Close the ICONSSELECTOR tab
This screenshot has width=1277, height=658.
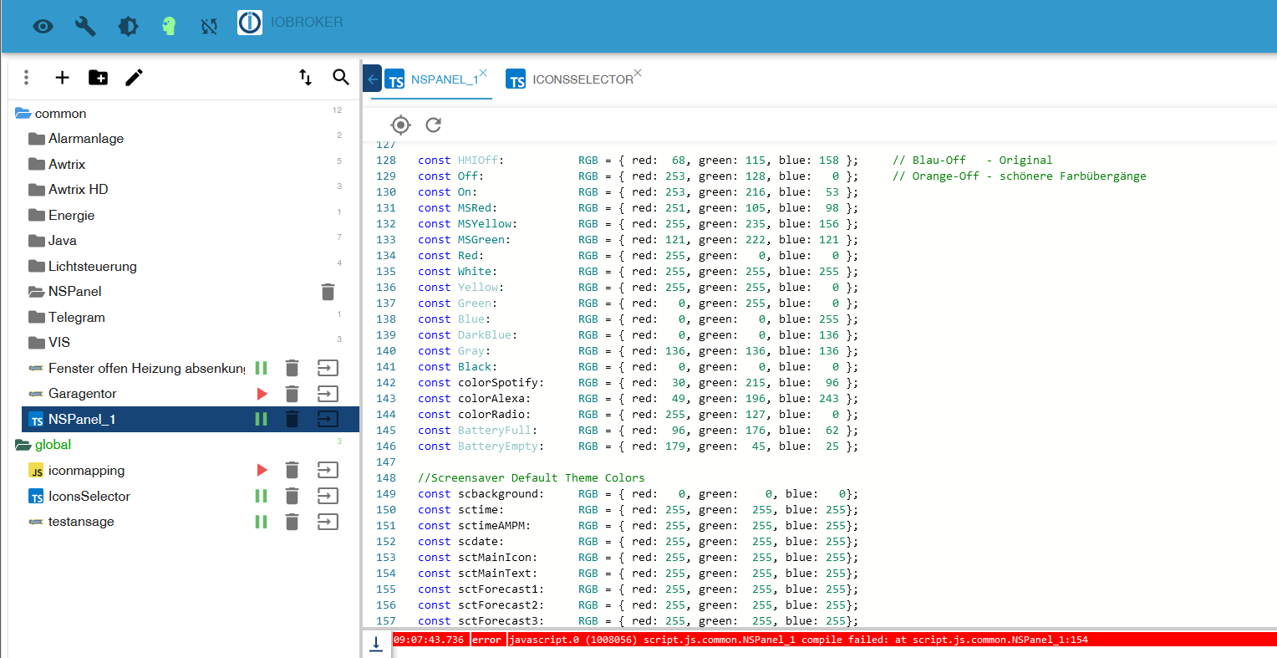pyautogui.click(x=638, y=73)
